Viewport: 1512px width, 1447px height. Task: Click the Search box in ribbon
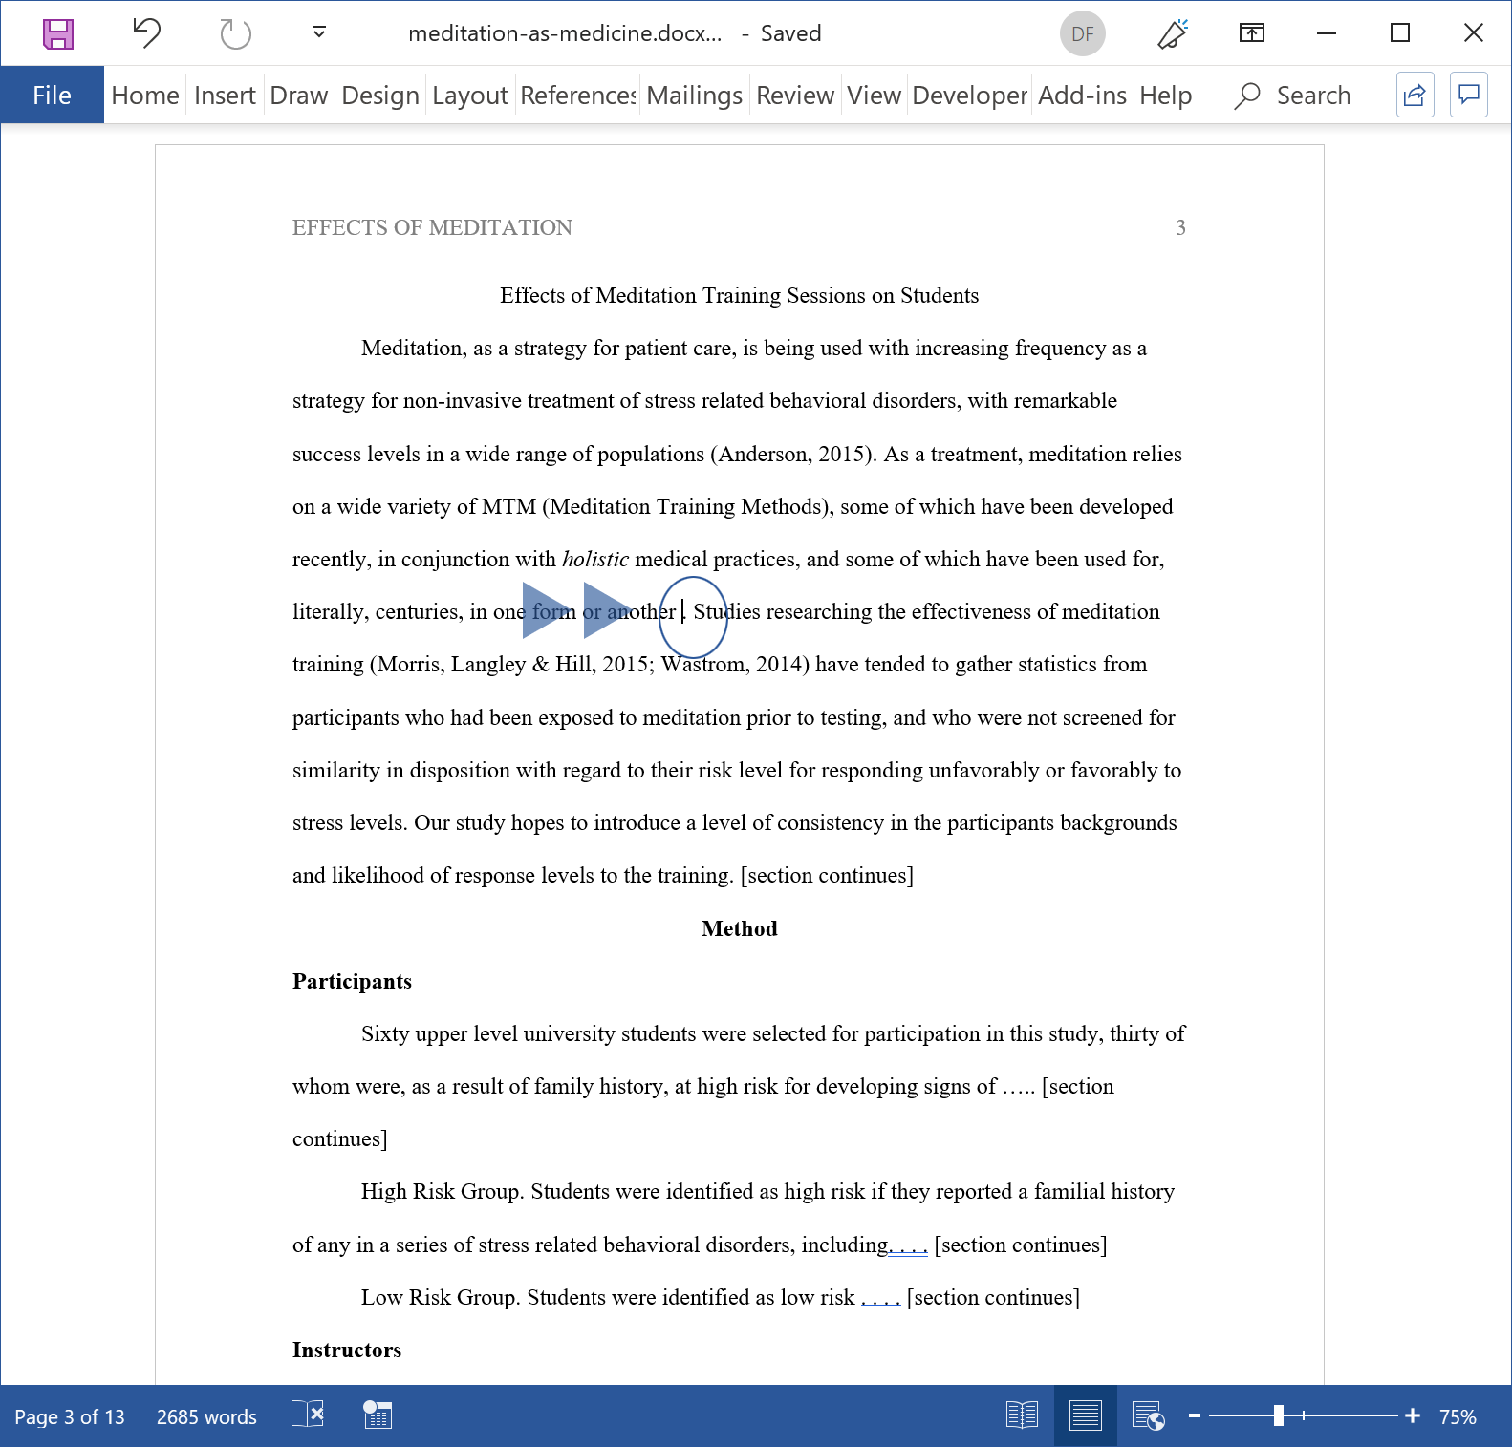[x=1293, y=96]
